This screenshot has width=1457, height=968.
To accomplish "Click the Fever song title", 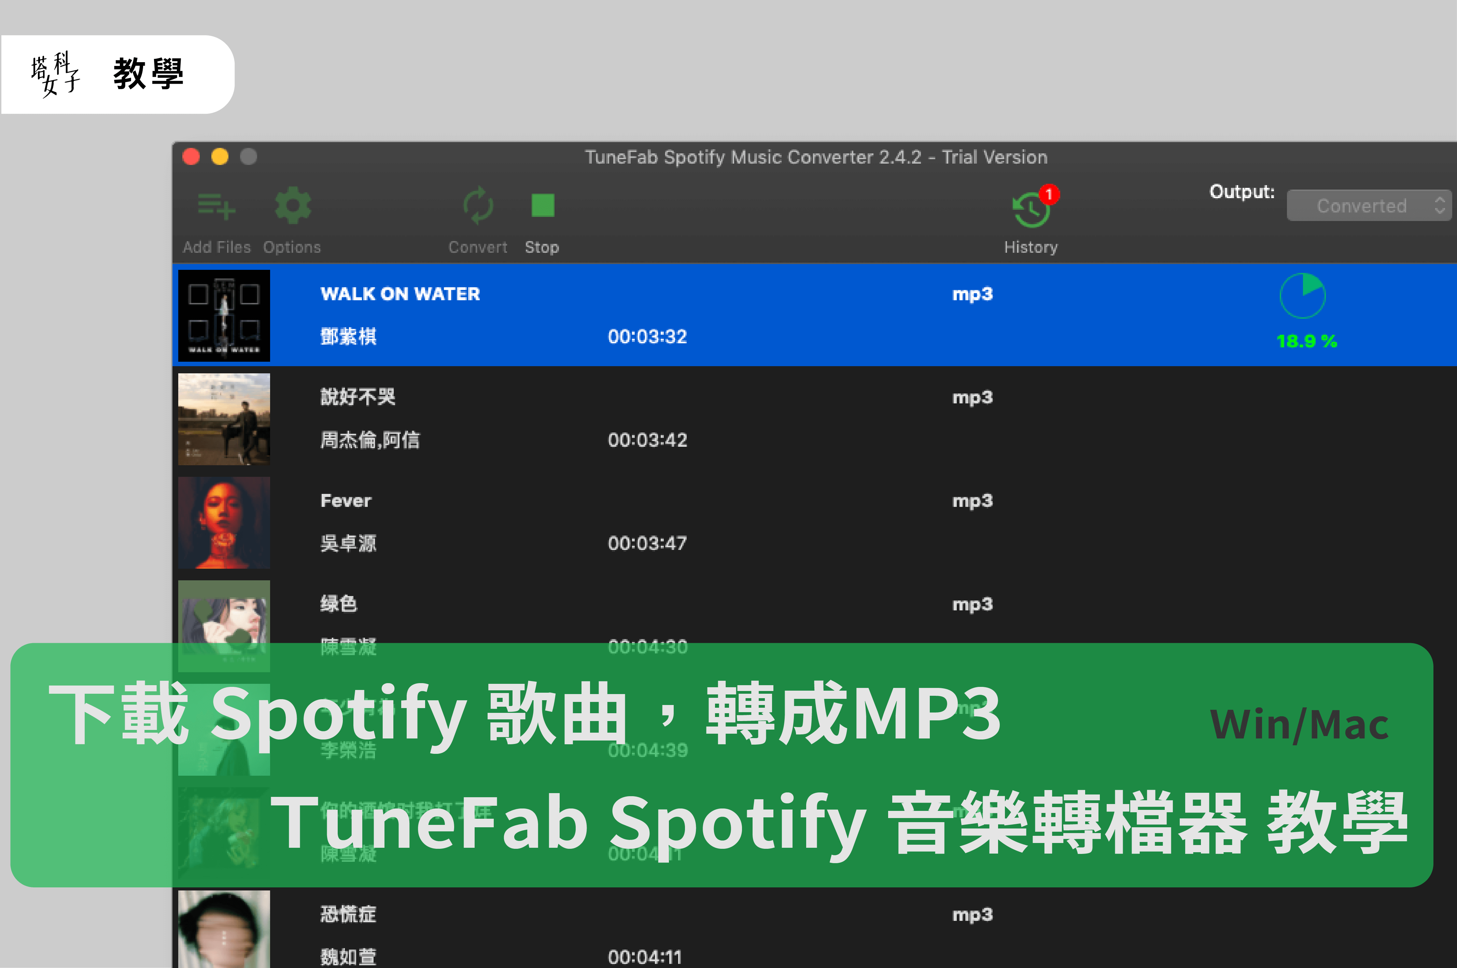I will (x=346, y=501).
